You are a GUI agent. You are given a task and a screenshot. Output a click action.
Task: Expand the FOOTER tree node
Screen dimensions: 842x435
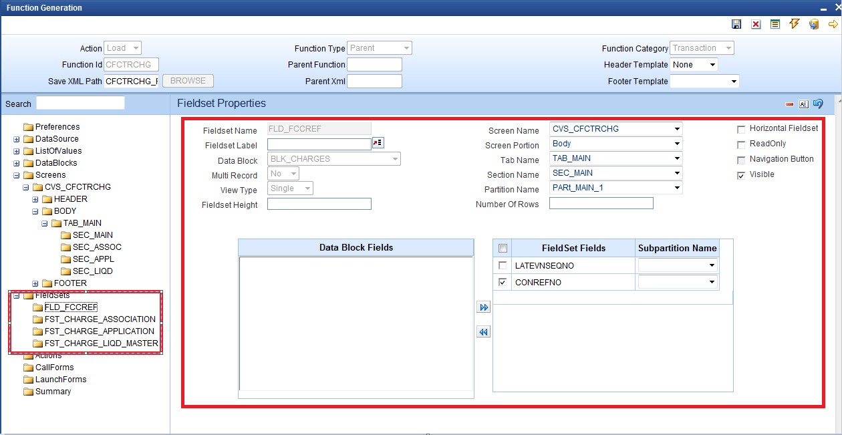coord(35,283)
